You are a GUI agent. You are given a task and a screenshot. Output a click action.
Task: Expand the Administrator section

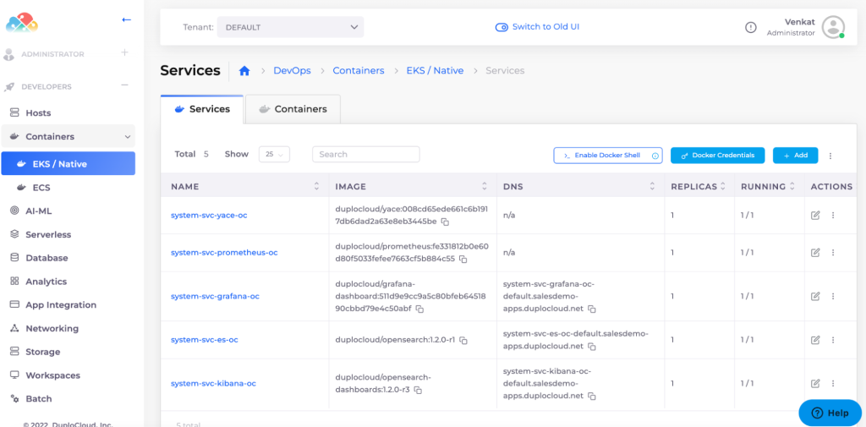(x=124, y=53)
